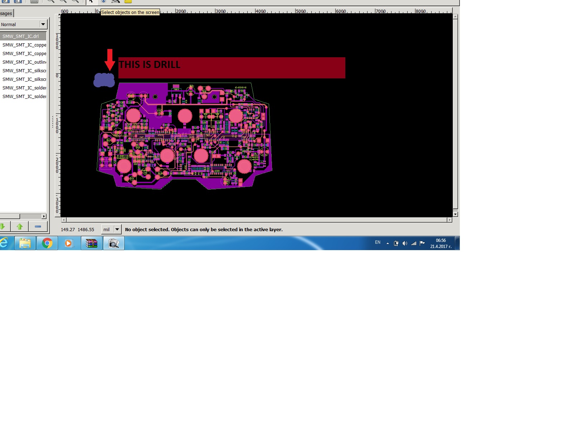This screenshot has height=438, width=584.
Task: Show hidden system tray icons
Action: [x=388, y=243]
